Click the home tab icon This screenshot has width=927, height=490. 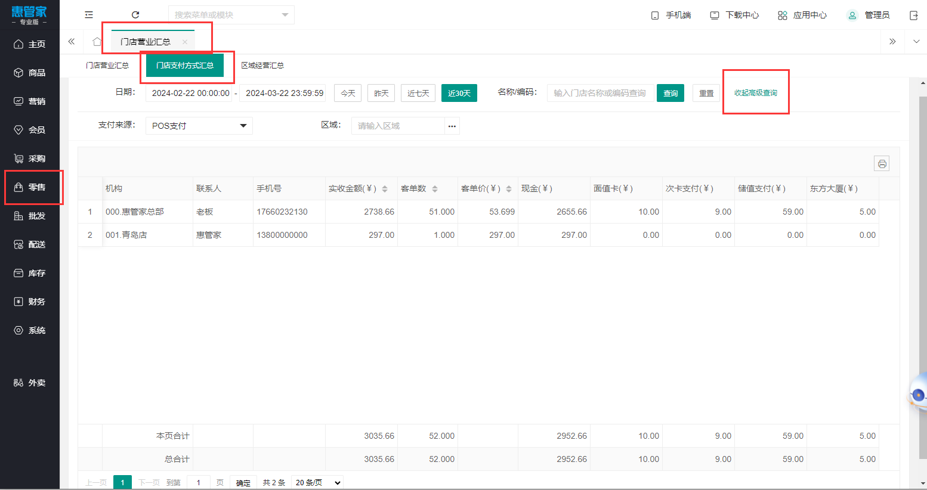(97, 42)
